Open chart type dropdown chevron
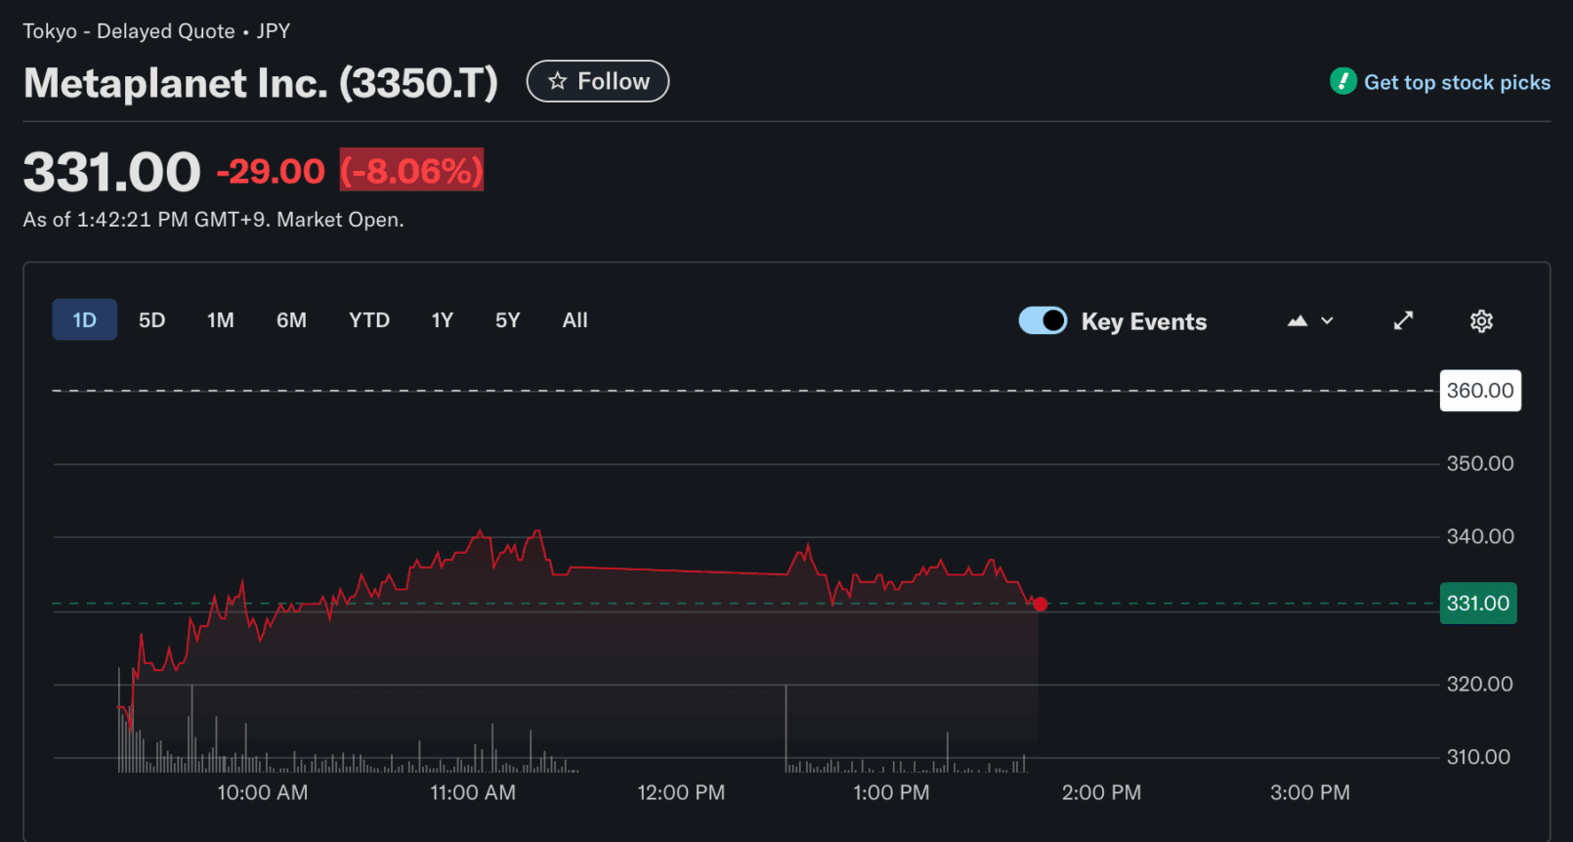 click(x=1327, y=320)
